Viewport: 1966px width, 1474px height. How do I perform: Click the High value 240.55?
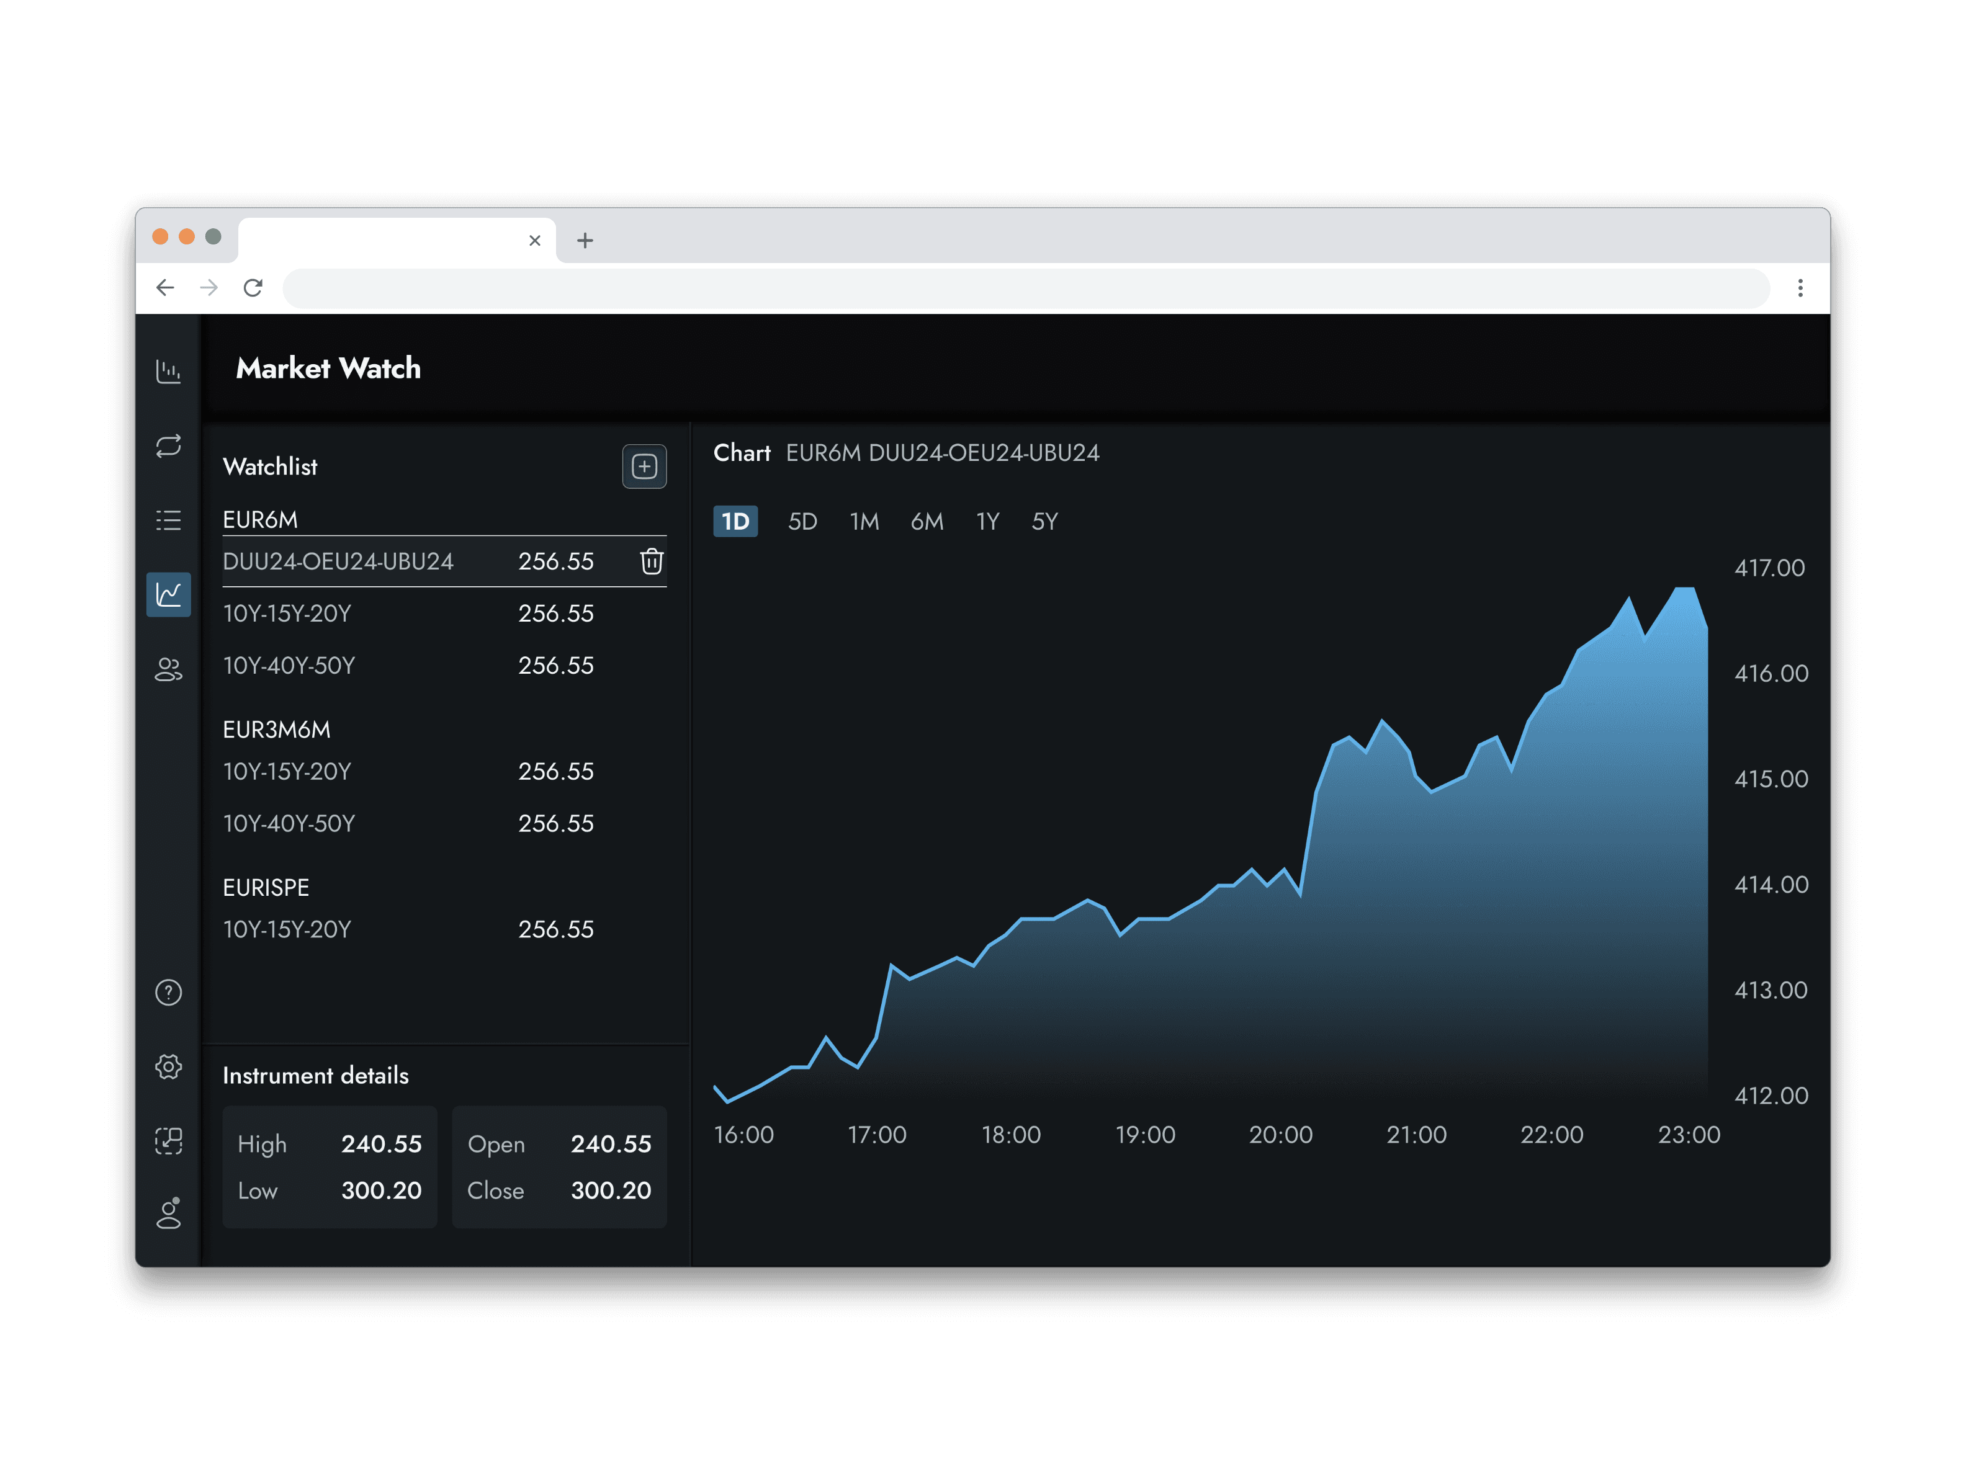381,1145
